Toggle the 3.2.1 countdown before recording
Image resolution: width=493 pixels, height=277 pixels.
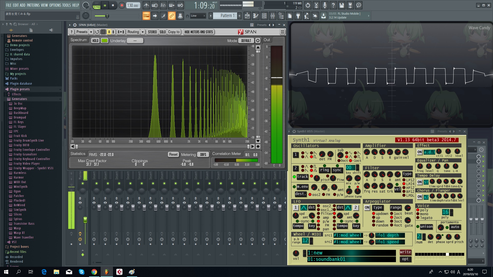(163, 5)
